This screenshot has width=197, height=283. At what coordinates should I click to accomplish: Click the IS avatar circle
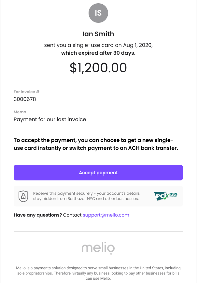[x=98, y=13]
